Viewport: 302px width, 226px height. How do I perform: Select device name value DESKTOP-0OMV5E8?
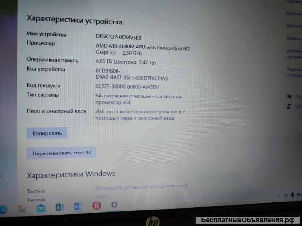[118, 37]
